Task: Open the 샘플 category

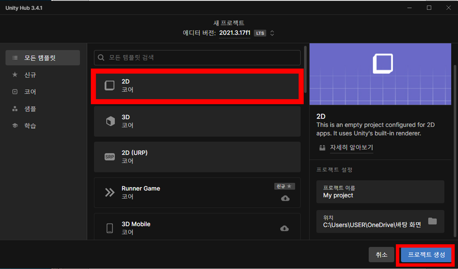Action: click(43, 109)
